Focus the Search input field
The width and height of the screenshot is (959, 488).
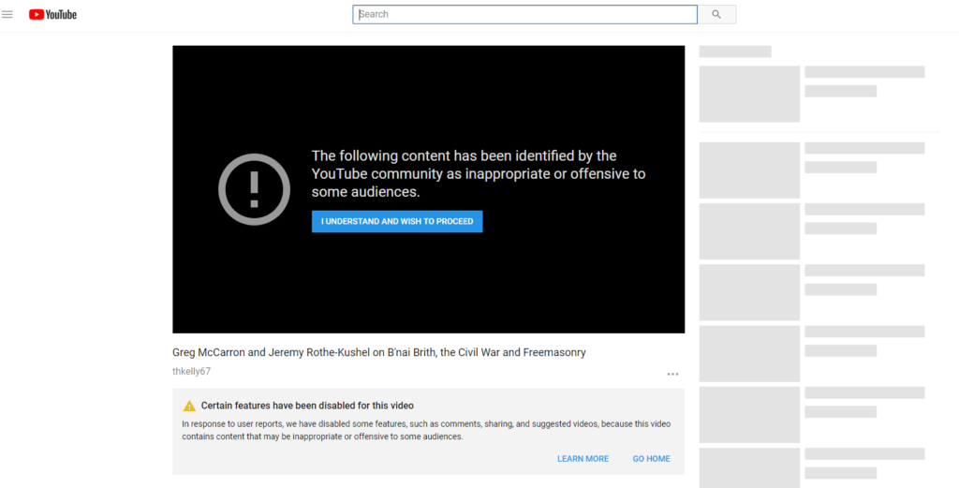pyautogui.click(x=524, y=14)
